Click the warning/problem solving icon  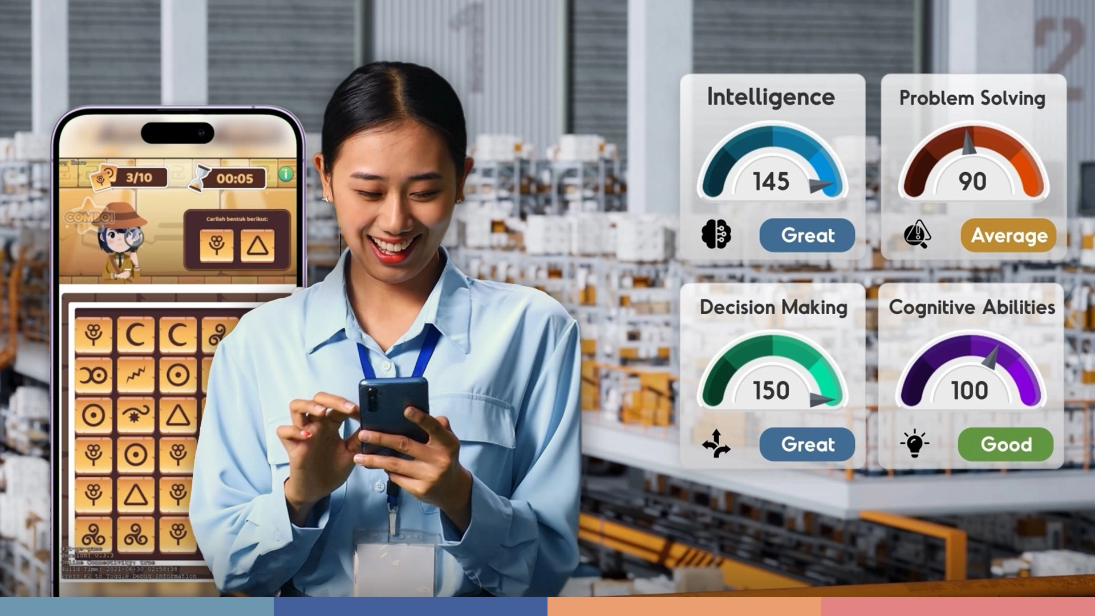916,234
